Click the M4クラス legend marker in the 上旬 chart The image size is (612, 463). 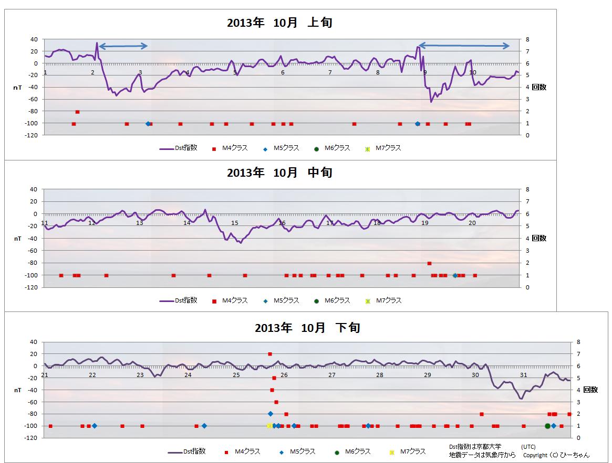click(214, 148)
